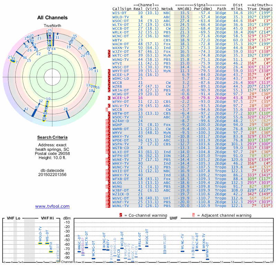
Task: Click the WSOC-DT signal bar in UHF chart
Action: (x=147, y=246)
